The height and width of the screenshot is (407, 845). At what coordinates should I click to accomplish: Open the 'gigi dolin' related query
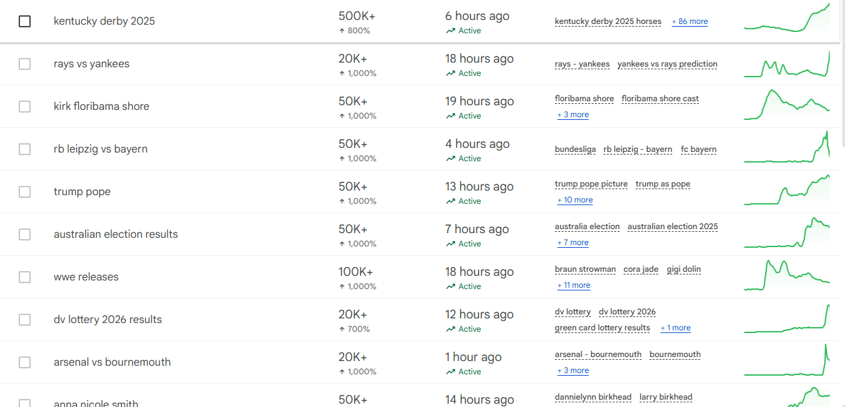coord(684,269)
